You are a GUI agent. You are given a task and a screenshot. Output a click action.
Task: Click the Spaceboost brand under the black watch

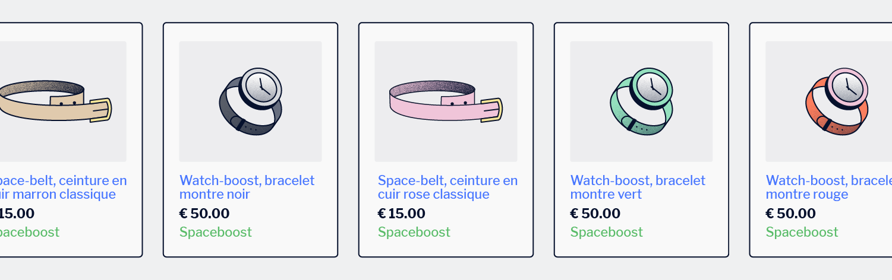[216, 232]
